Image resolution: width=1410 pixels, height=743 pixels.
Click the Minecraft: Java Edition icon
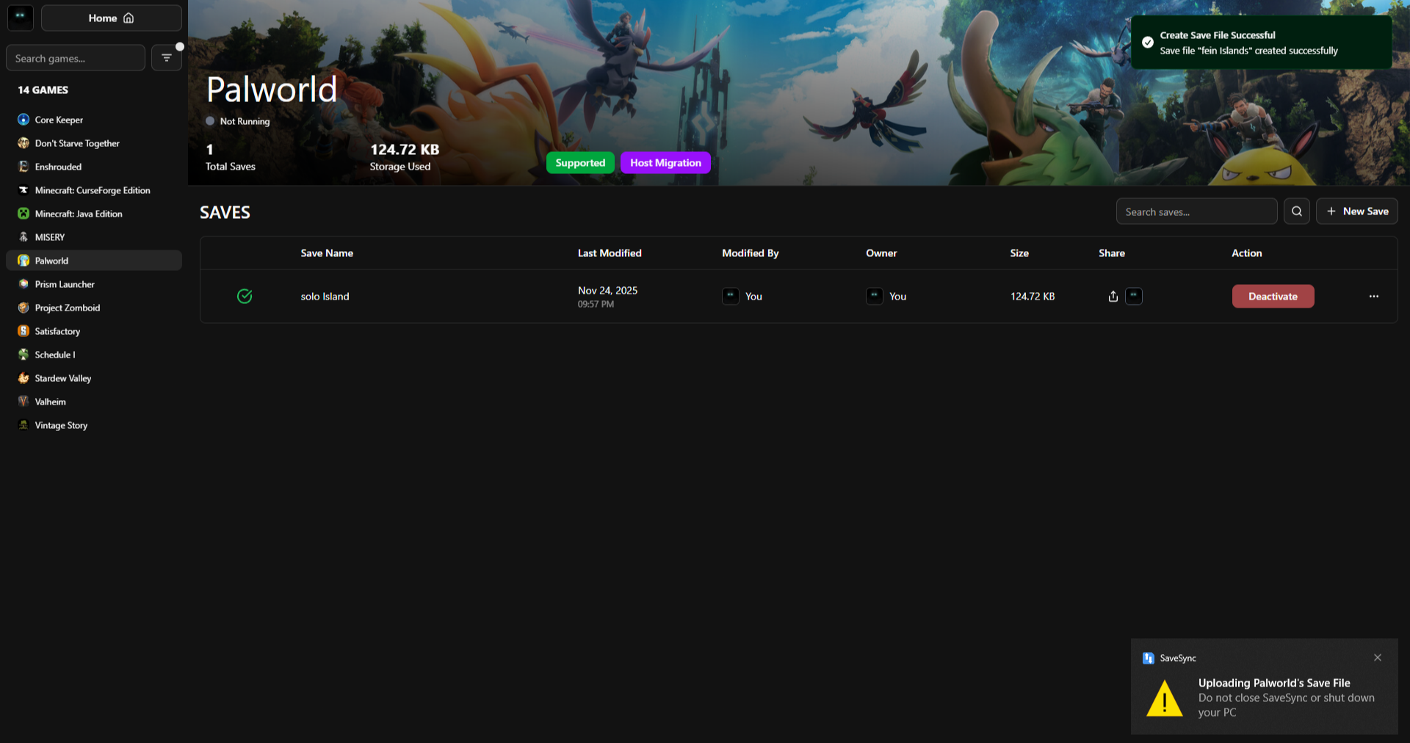23,214
